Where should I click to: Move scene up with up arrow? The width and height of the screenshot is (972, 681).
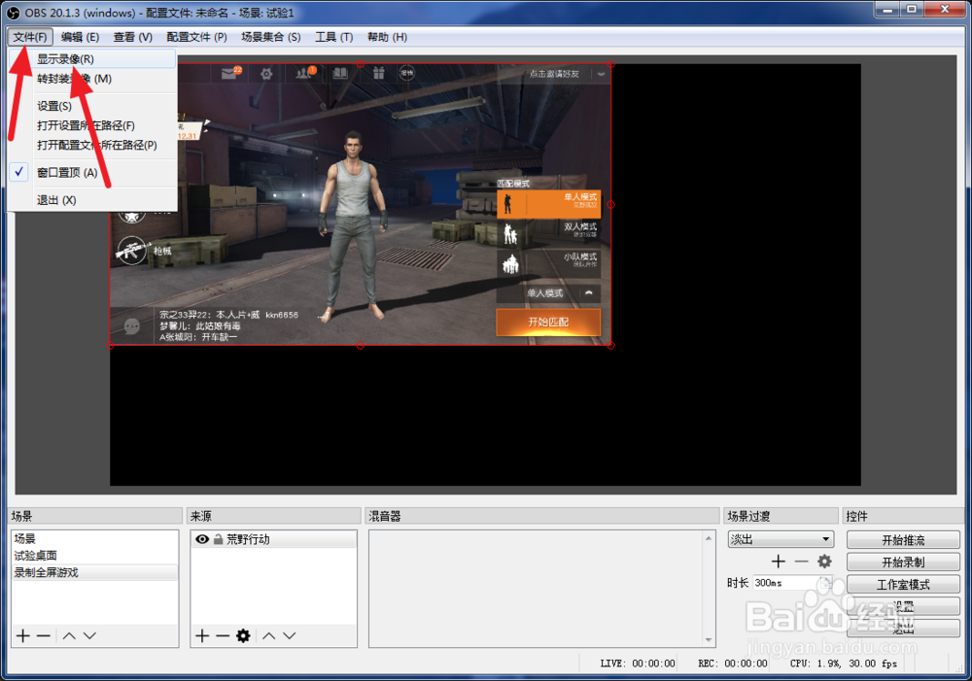(x=69, y=635)
